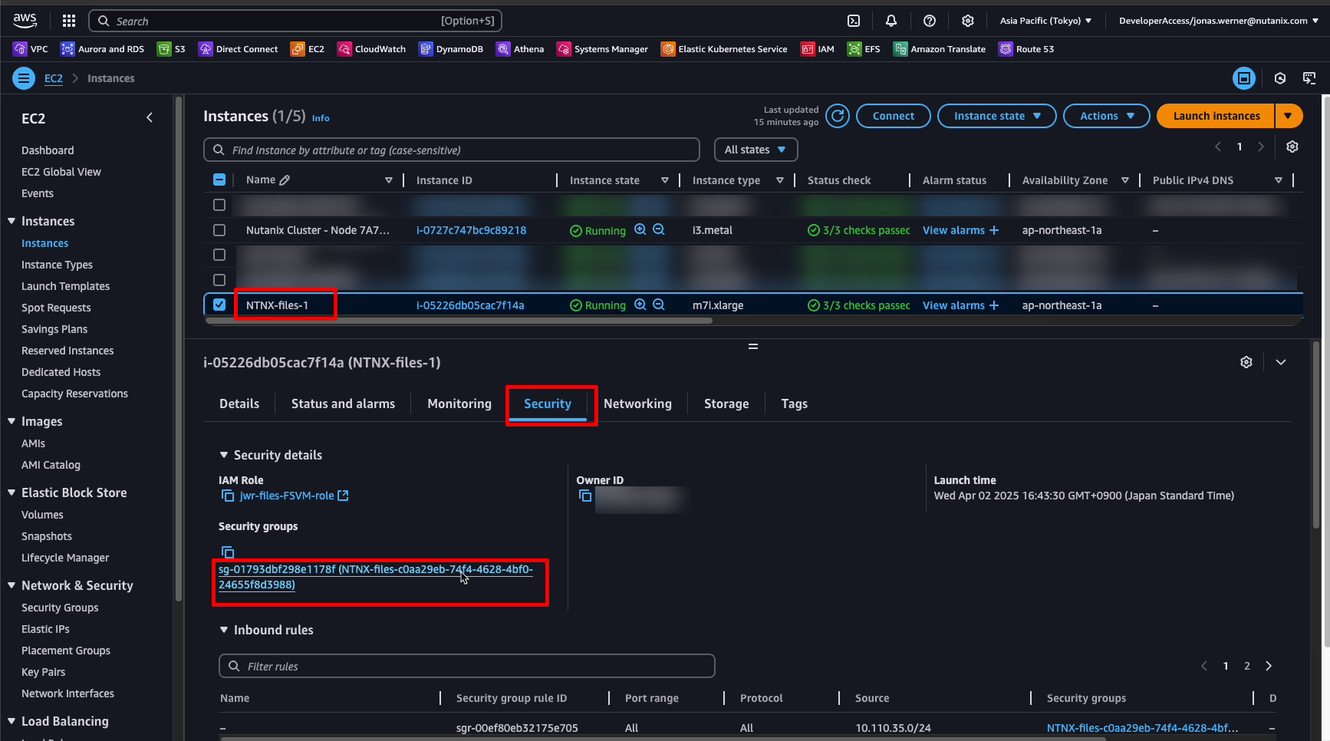This screenshot has height=741, width=1330.
Task: Open the jwr-files-FSVM-role link
Action: tap(294, 496)
